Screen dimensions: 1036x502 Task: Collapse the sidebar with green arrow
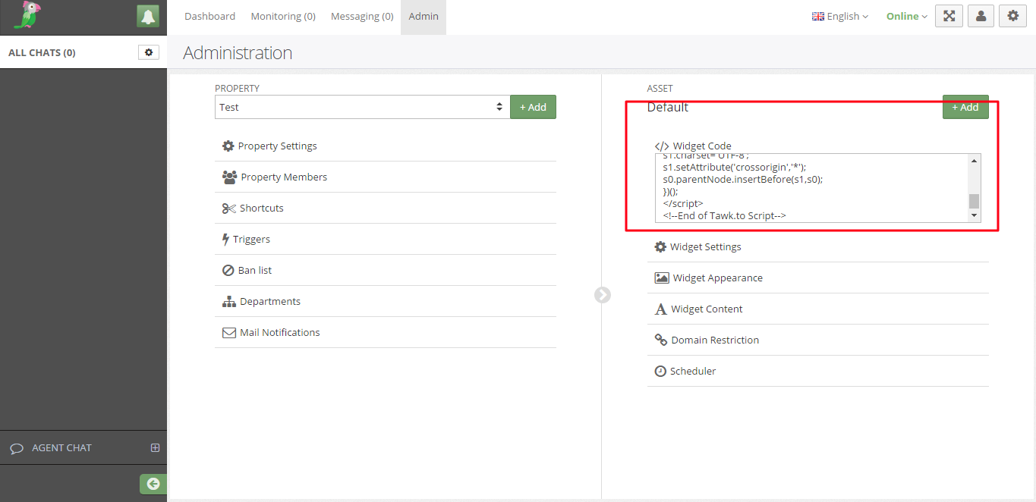point(153,484)
